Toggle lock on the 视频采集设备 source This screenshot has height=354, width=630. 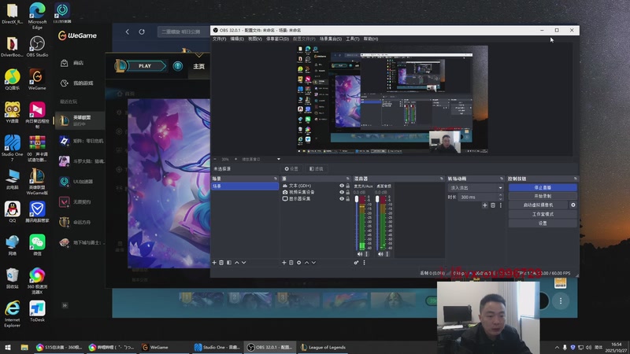(348, 192)
